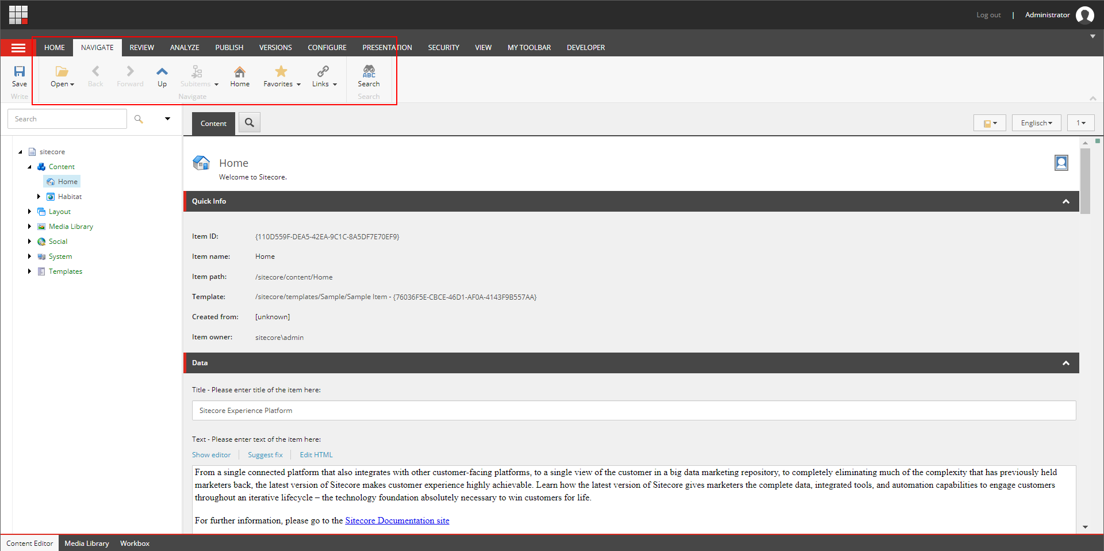Switch to the CONFIGURE ribbon tab
1104x551 pixels.
(x=327, y=48)
